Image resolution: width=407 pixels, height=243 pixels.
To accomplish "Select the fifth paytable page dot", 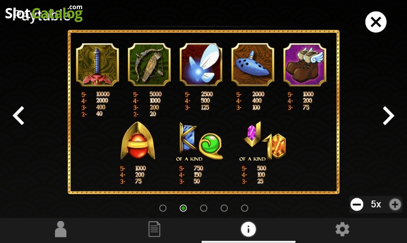I will [x=245, y=208].
